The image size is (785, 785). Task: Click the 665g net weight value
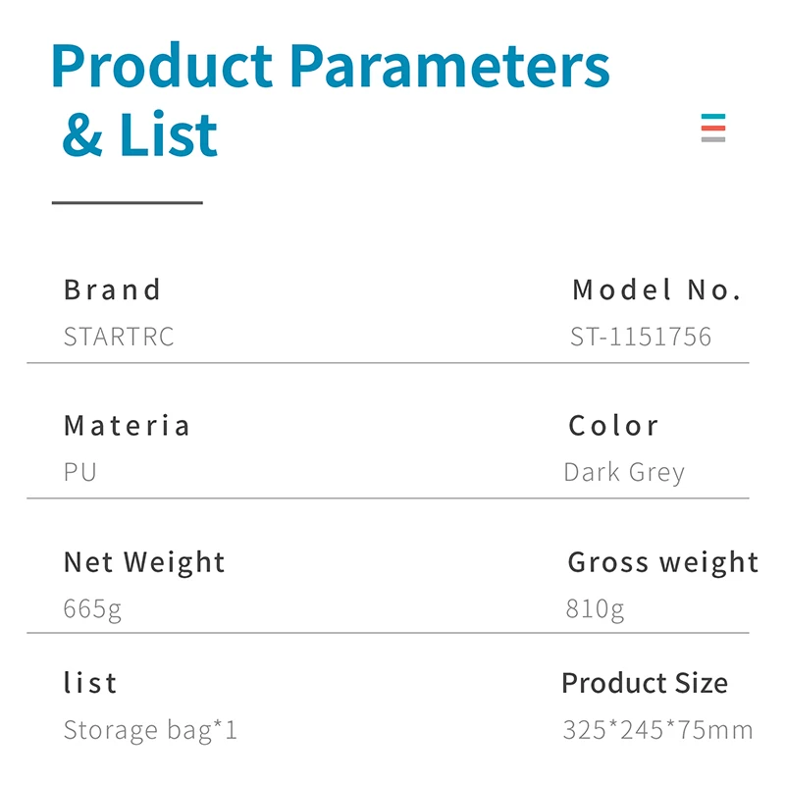92,609
